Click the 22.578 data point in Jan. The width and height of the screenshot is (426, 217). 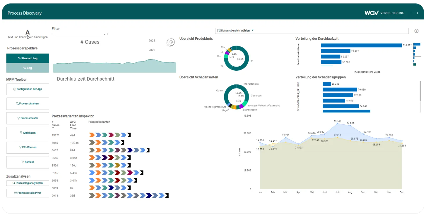(260, 147)
